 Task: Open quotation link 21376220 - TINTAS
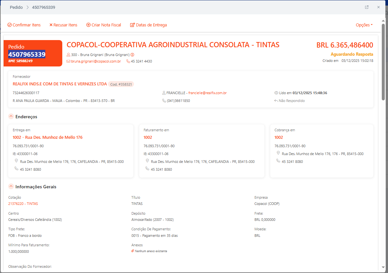point(23,204)
